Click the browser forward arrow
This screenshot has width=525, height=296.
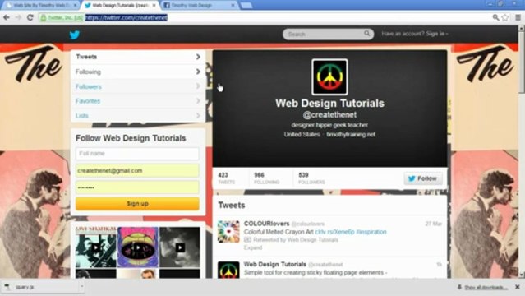click(18, 17)
